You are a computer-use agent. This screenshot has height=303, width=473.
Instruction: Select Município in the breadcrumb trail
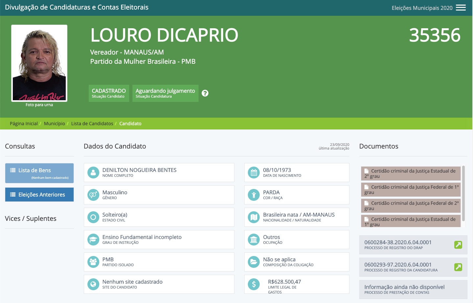pyautogui.click(x=54, y=124)
